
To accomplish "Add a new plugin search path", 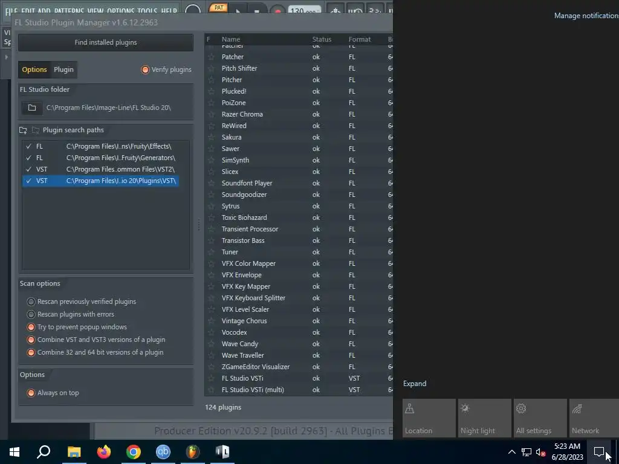I will pyautogui.click(x=24, y=130).
